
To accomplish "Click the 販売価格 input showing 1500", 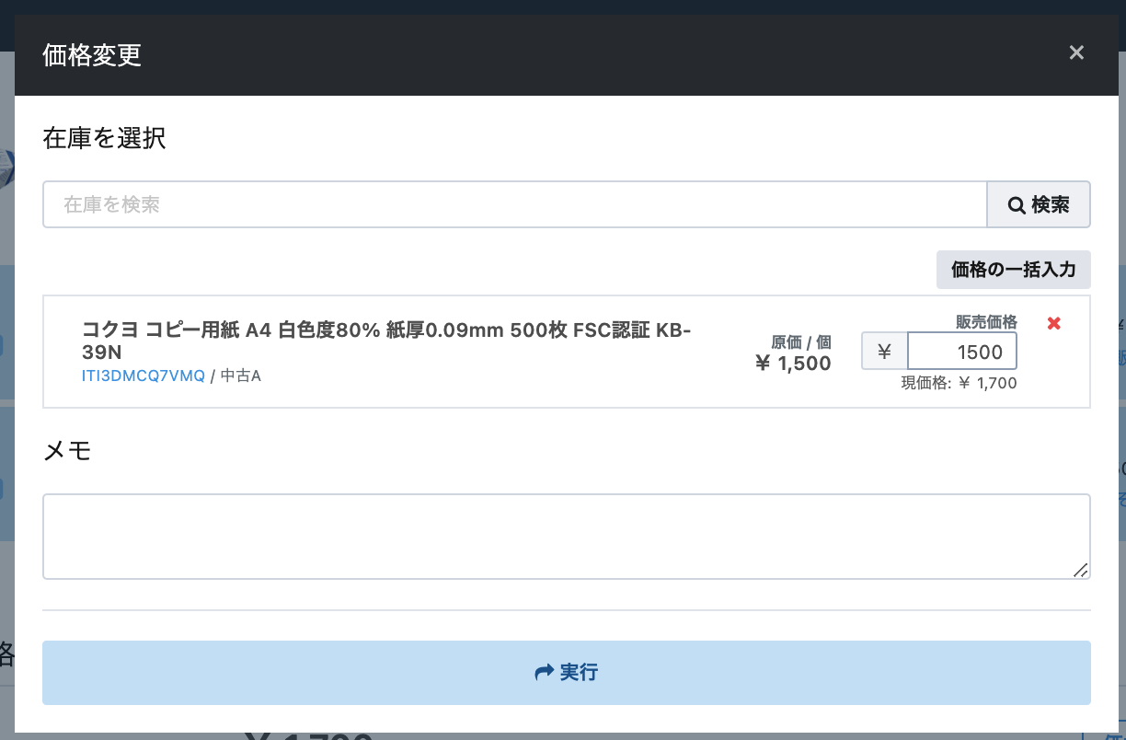I will [962, 352].
